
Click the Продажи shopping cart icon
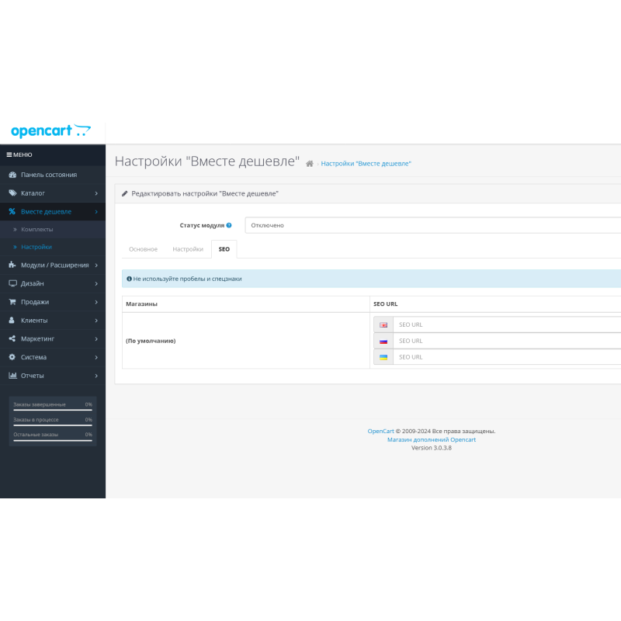tap(12, 302)
